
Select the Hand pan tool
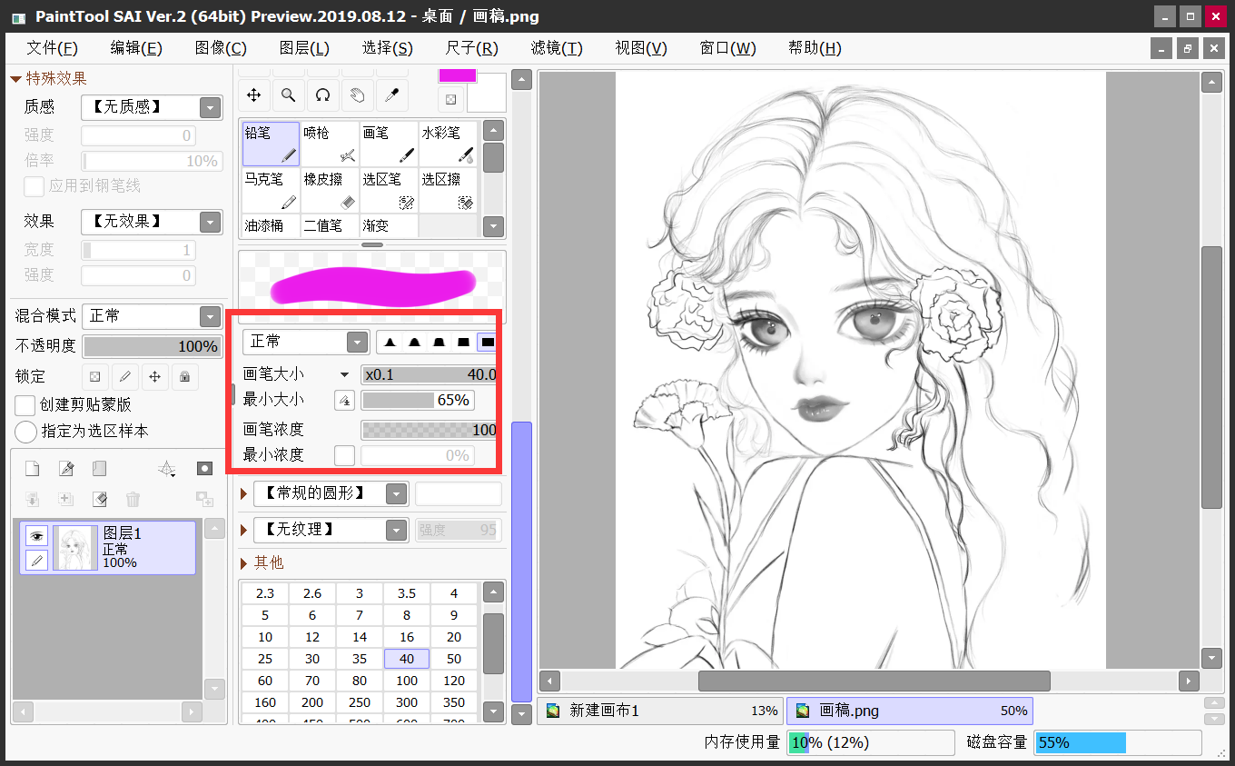click(x=357, y=95)
